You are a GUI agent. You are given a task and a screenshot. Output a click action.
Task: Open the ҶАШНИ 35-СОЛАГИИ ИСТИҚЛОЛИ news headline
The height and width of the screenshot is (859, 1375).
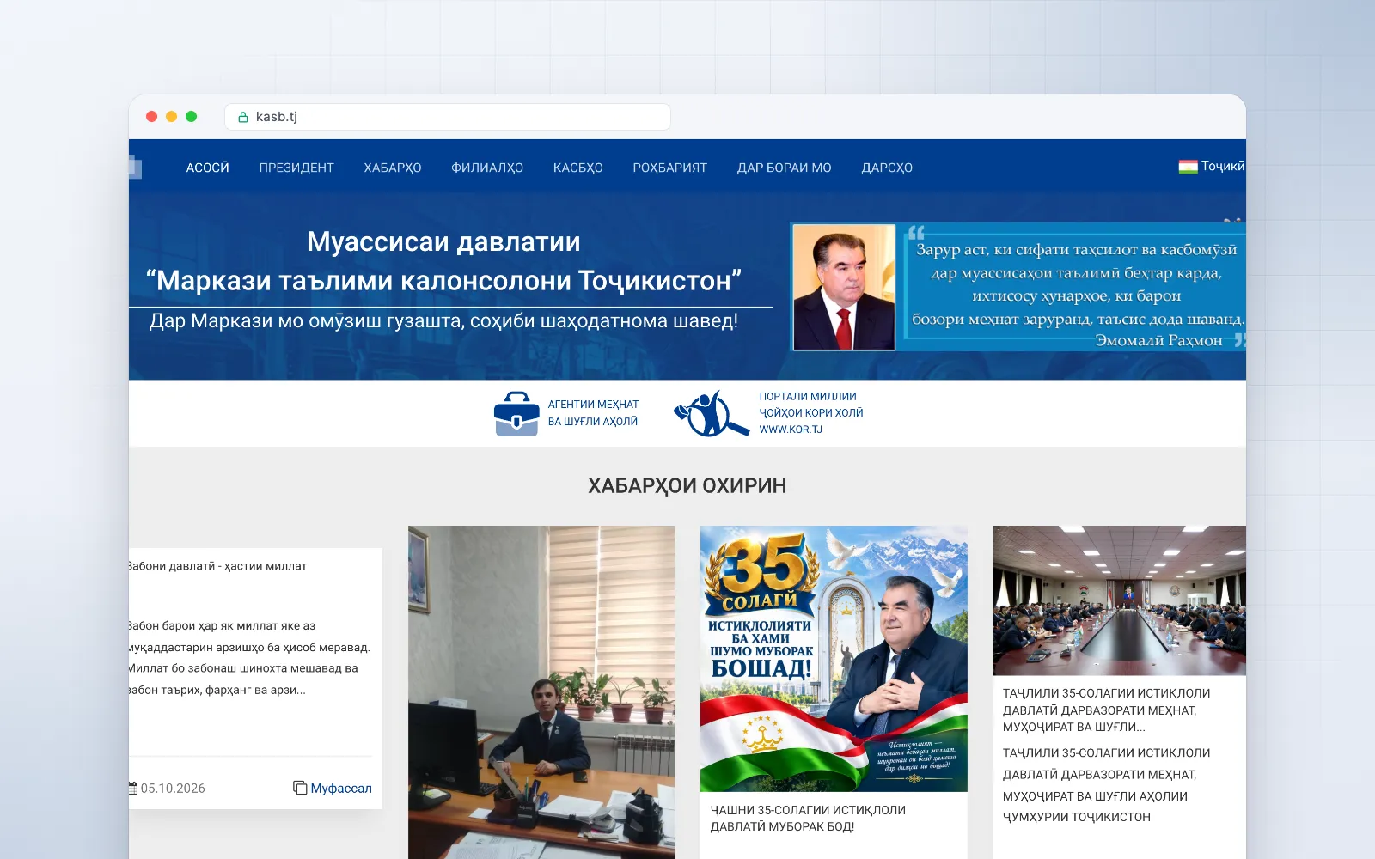coord(808,818)
